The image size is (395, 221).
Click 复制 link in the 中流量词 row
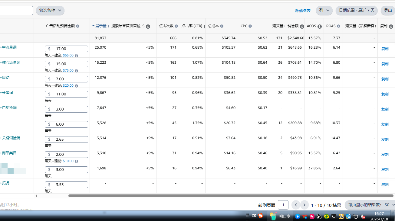click(385, 49)
